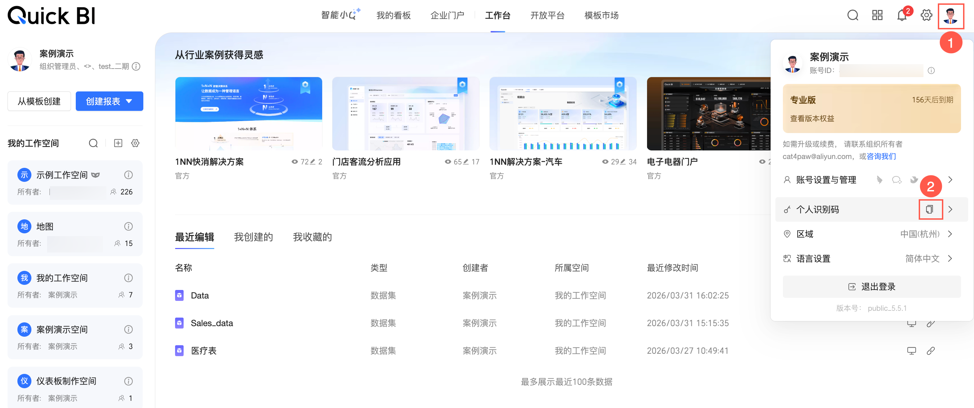This screenshot has width=974, height=408.
Task: Open the notifications bell
Action: (x=901, y=15)
